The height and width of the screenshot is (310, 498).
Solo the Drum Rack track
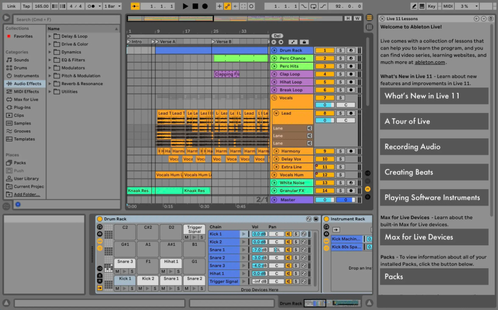(340, 50)
